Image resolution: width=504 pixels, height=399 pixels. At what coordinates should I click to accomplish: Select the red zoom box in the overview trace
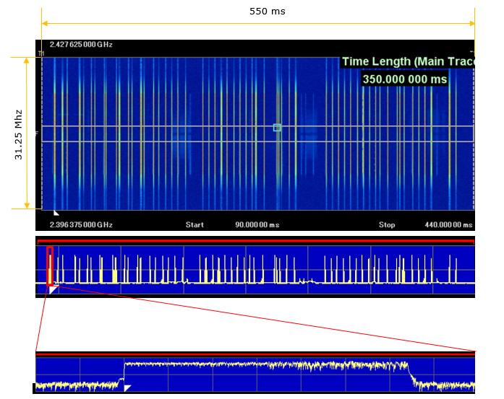[49, 266]
